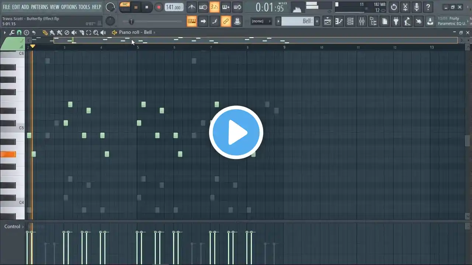
Task: Toggle loop recording button
Action: (237, 7)
